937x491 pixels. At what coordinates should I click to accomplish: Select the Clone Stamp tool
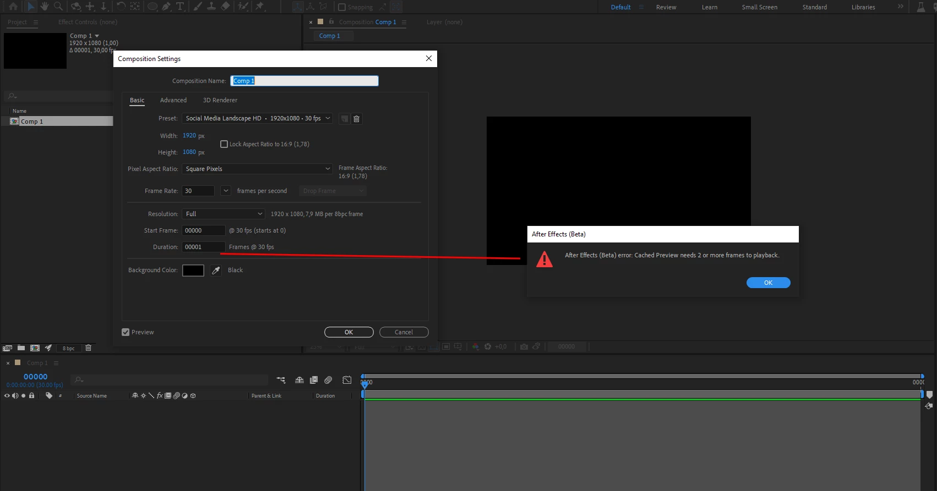click(211, 7)
